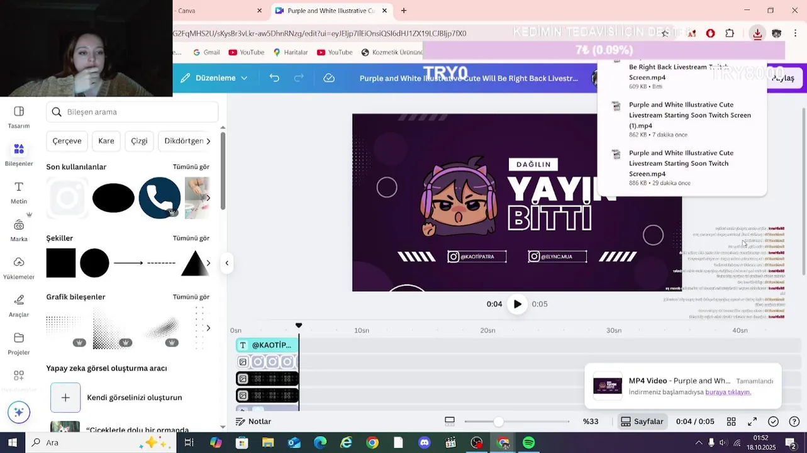Open the Haritalar bookmark
This screenshot has width=807, height=453.
tap(290, 52)
